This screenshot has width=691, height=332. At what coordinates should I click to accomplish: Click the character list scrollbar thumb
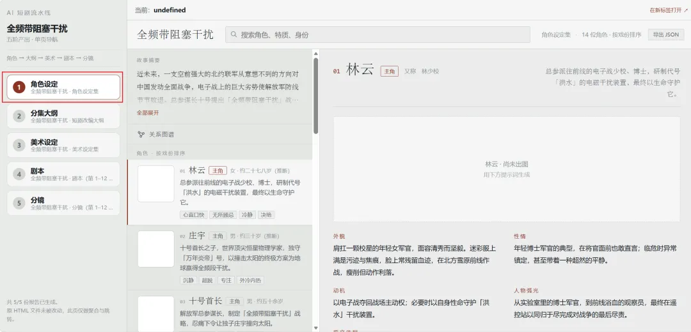coord(315,96)
